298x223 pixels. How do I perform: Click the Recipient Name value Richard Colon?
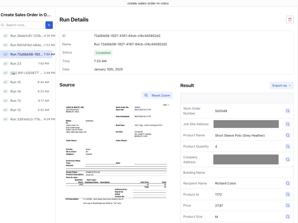coord(225,183)
